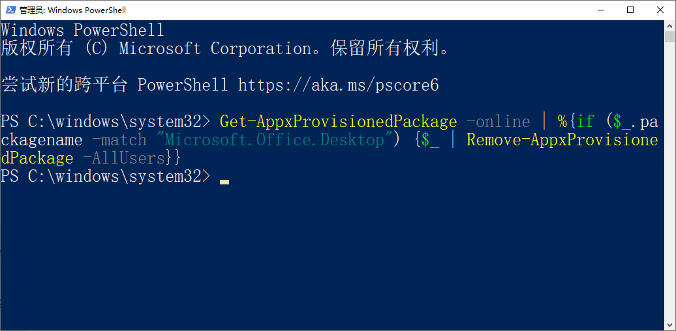
Task: Click the green if keyword
Action: pyautogui.click(x=586, y=122)
